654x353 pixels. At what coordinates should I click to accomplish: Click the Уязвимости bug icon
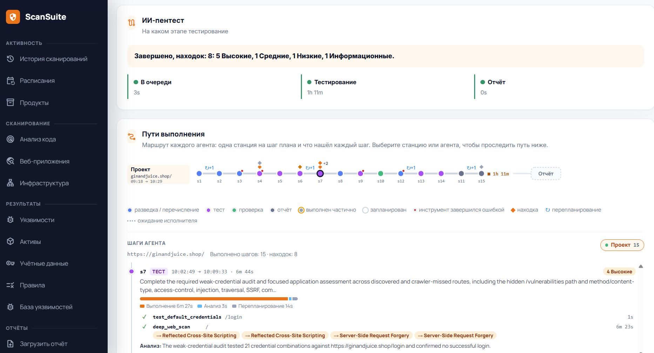[11, 220]
